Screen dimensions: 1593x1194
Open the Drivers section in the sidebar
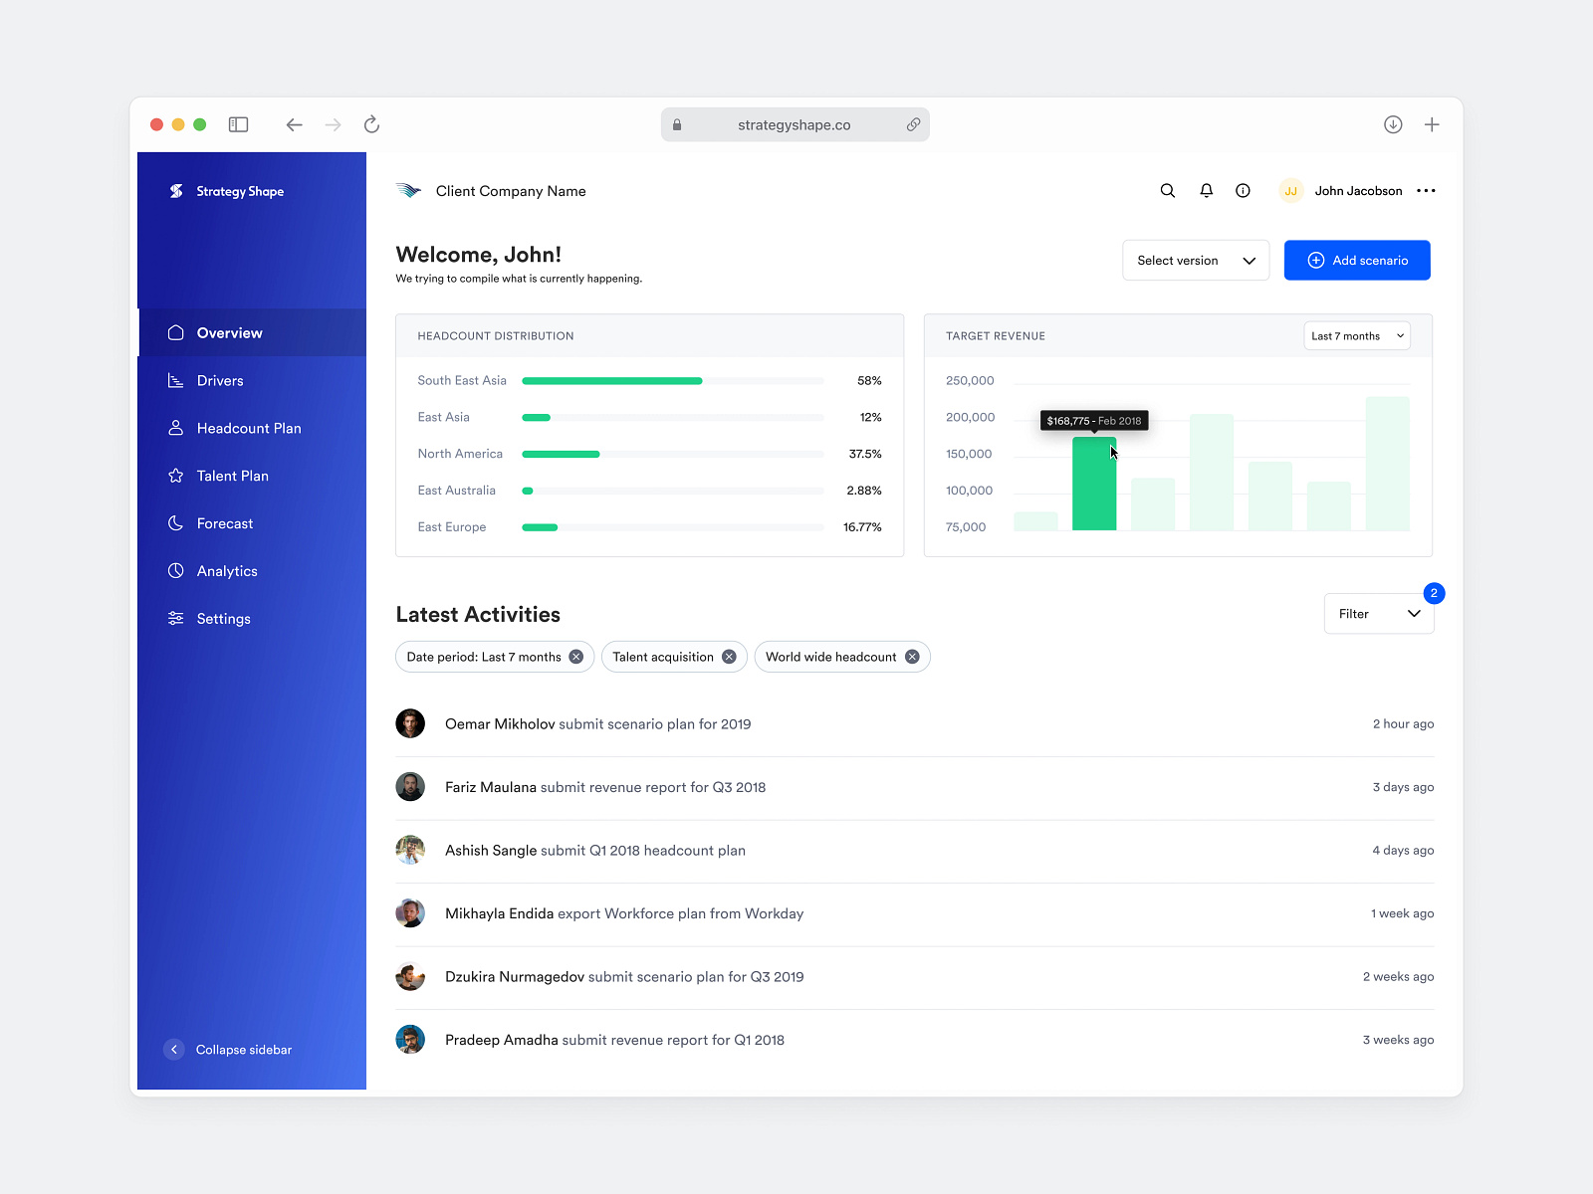point(220,380)
